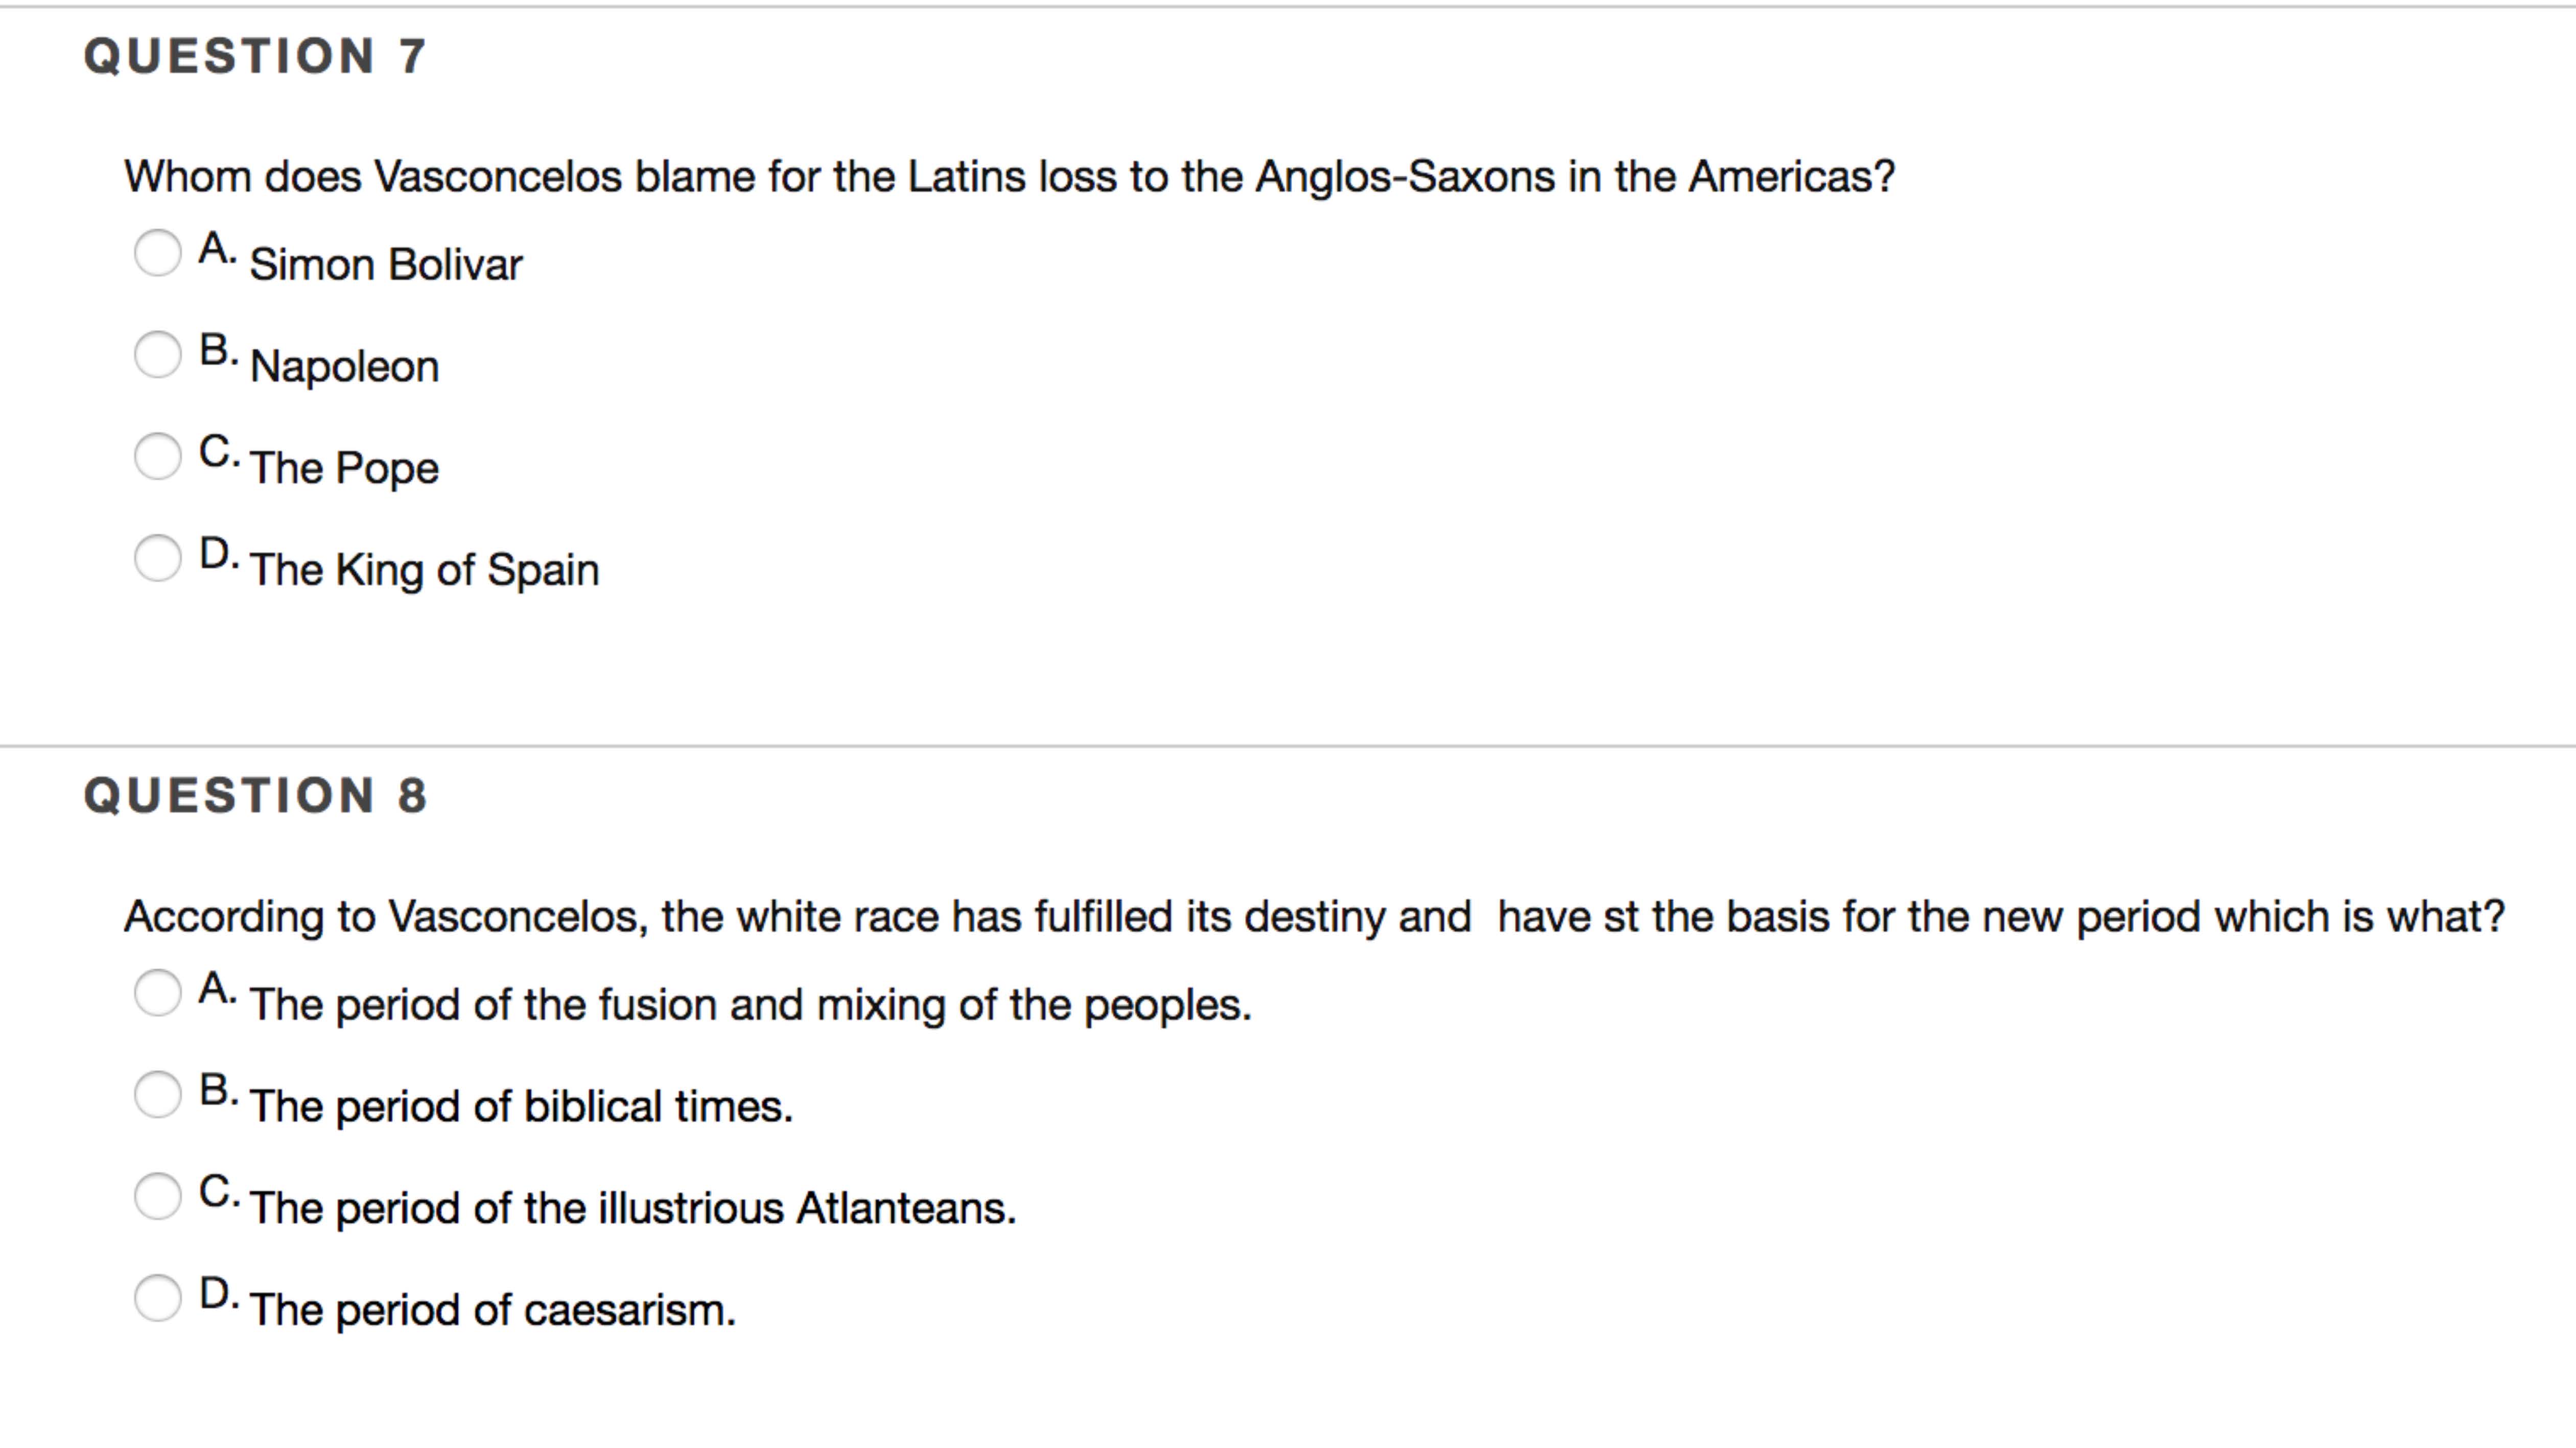Screen dimensions: 2576x1448
Task: Select The Pope radio button
Action: coord(158,456)
